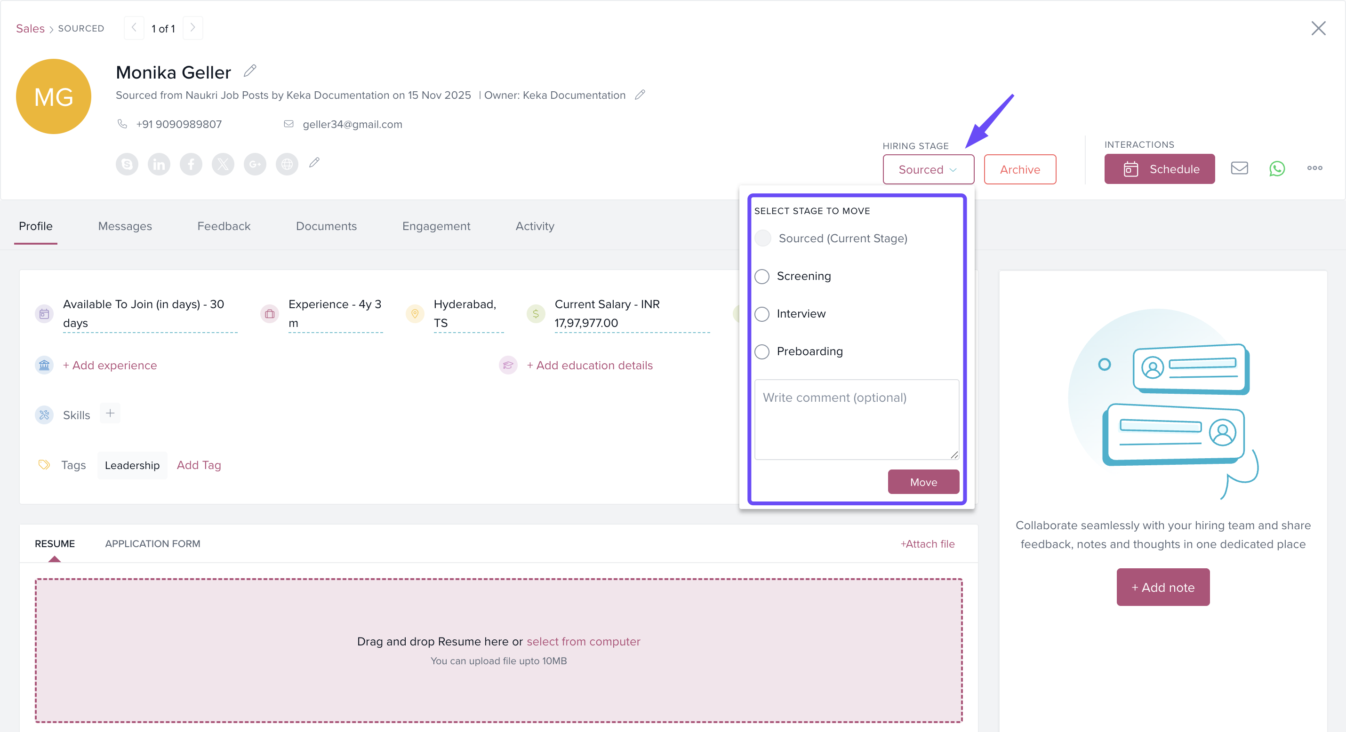Click the Add Tag link
The width and height of the screenshot is (1346, 732).
pyautogui.click(x=199, y=465)
